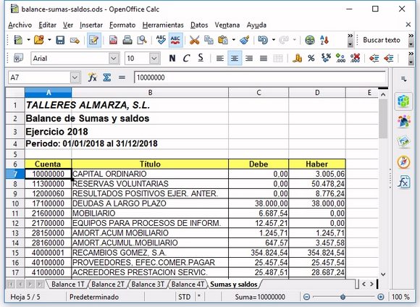Select column header C

[259, 93]
